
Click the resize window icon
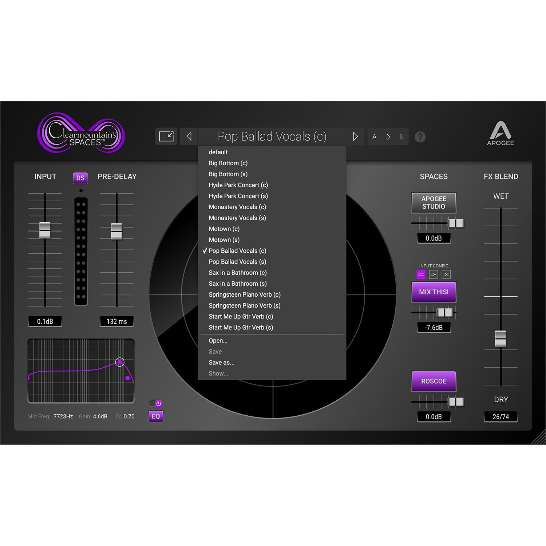tap(166, 136)
